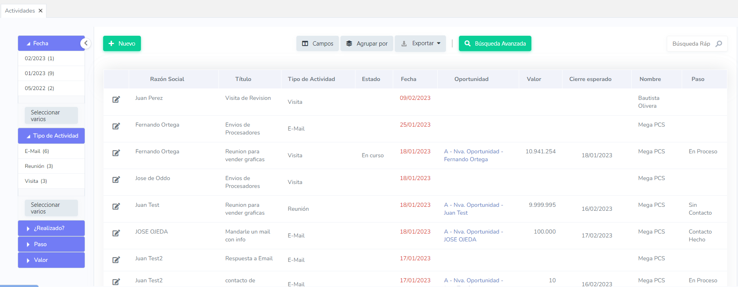Screen dimensions: 738x287
Task: Open Búsqueda Avanzada
Action: click(x=495, y=44)
